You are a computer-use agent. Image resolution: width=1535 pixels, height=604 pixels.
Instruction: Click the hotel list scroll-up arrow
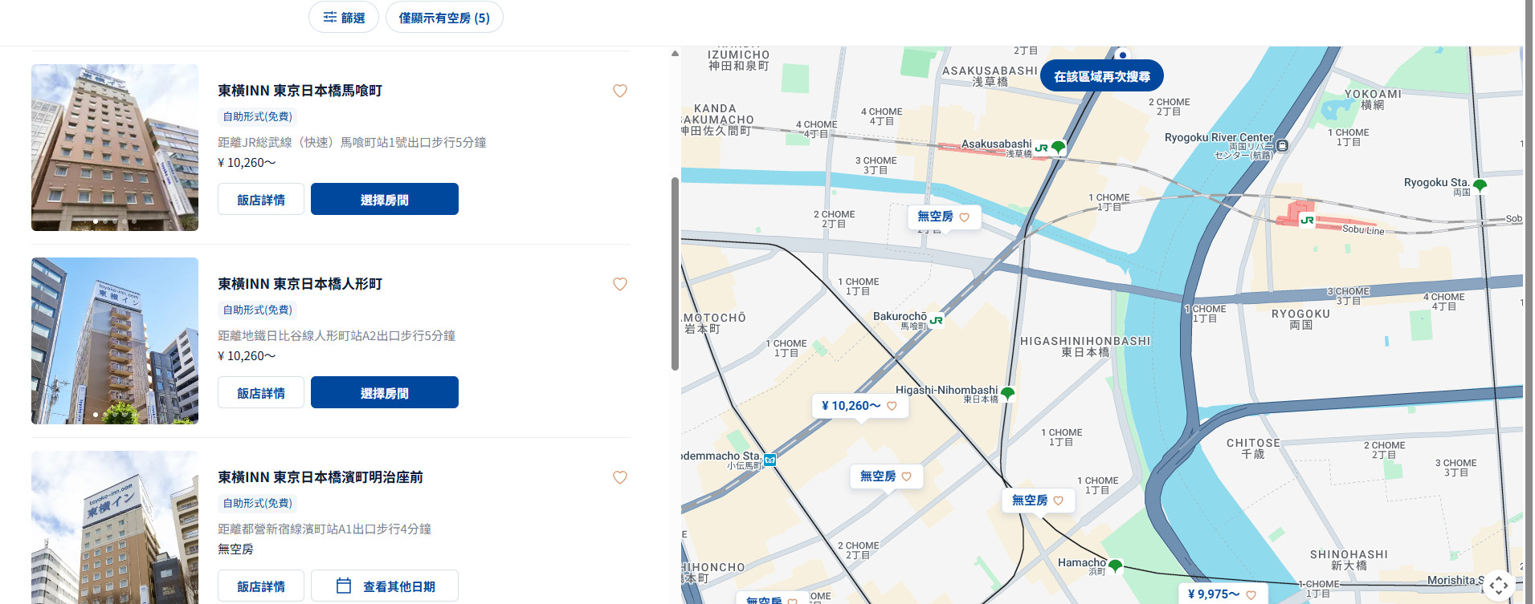(675, 54)
